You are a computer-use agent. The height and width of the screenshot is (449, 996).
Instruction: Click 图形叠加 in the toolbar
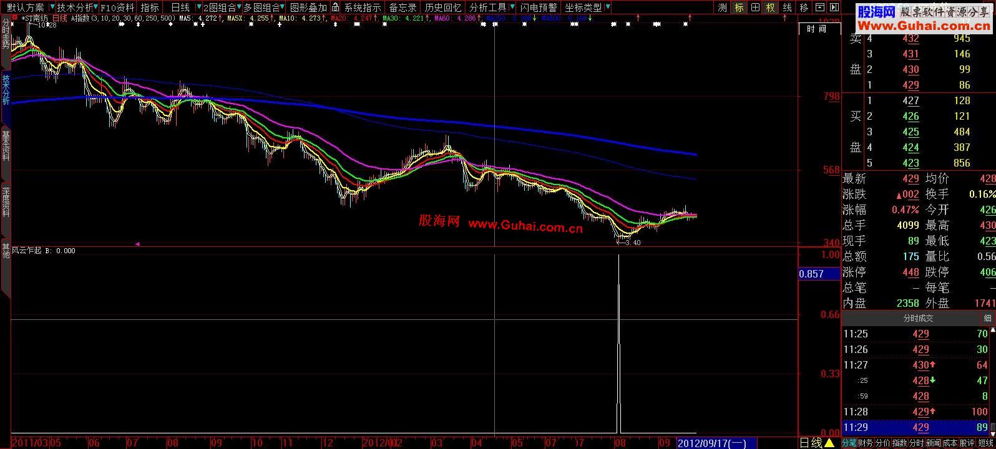308,7
